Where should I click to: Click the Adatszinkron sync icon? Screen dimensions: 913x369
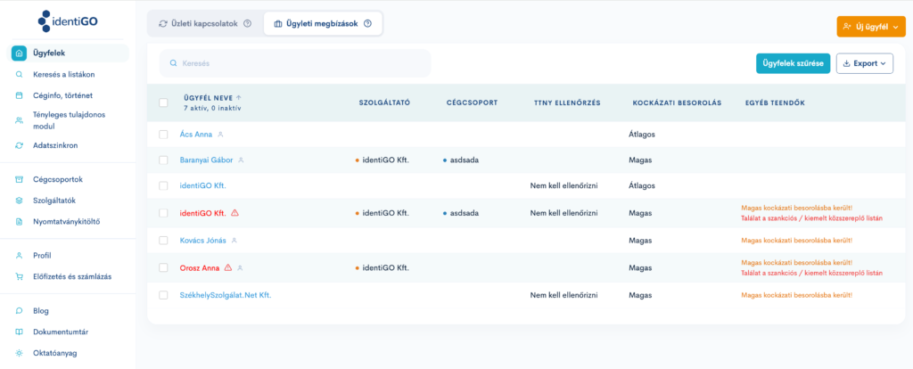(x=20, y=145)
